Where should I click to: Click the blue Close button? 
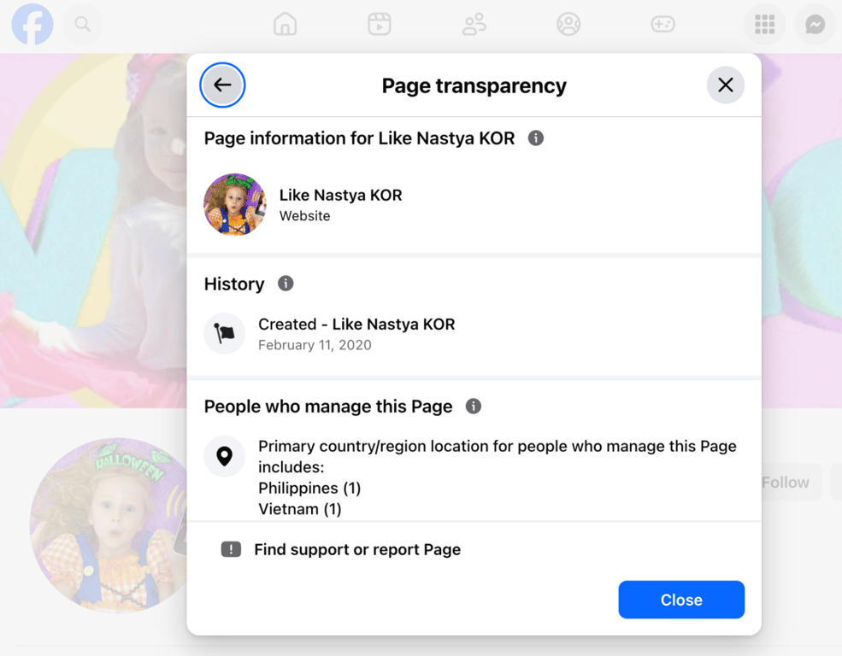(681, 599)
